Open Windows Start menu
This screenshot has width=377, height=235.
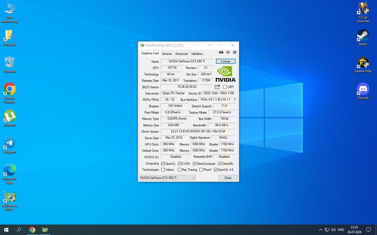tap(6, 230)
